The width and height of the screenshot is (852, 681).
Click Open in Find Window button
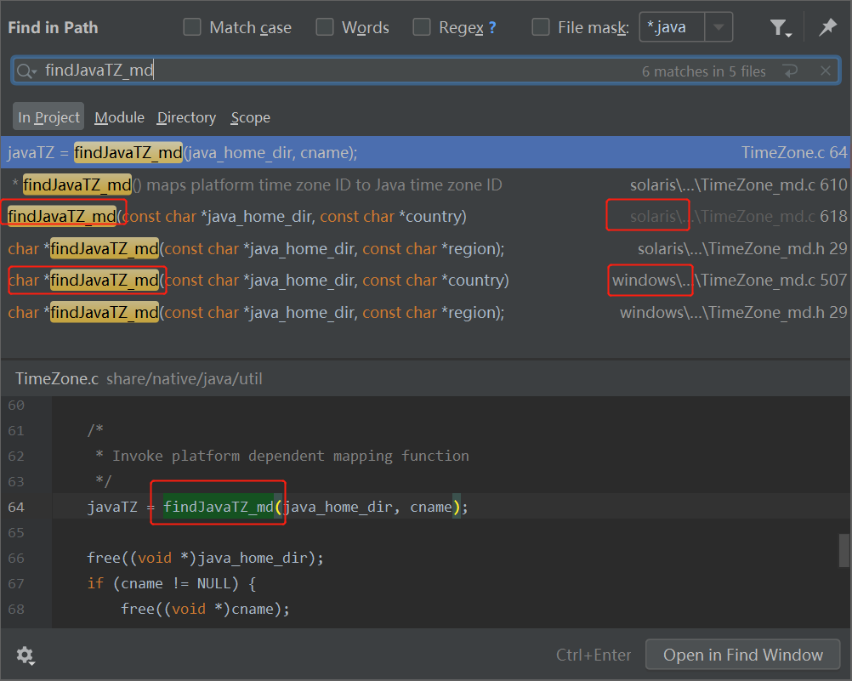point(742,655)
